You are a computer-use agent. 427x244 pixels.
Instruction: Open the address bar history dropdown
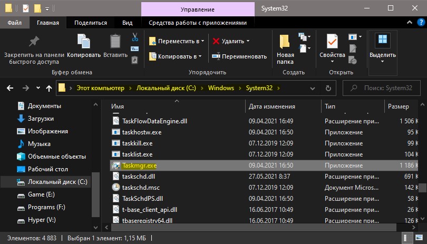313,88
